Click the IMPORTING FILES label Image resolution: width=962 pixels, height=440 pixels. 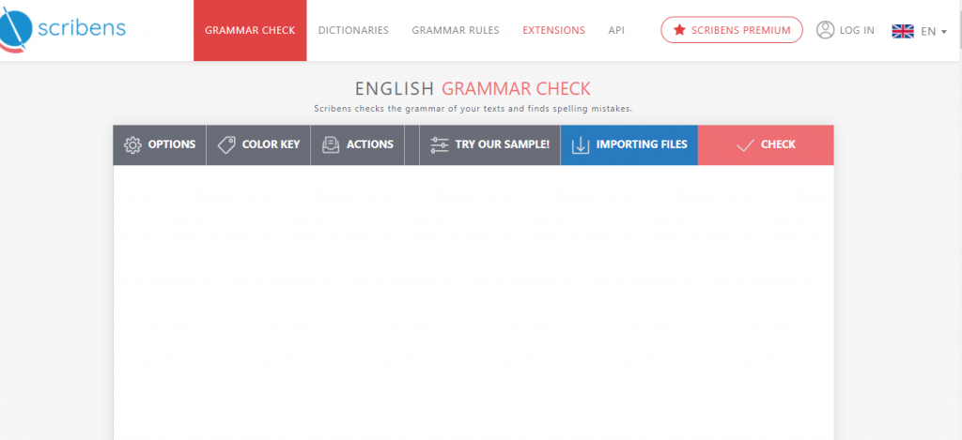coord(642,144)
